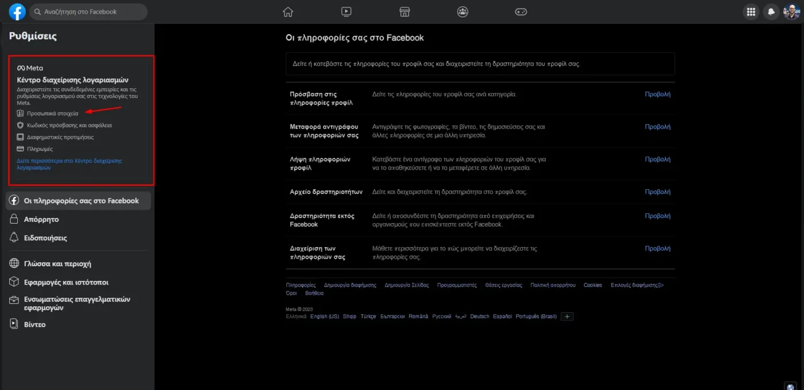Viewport: 804px width, 390px height.
Task: Switch language to Shqip
Action: click(349, 317)
